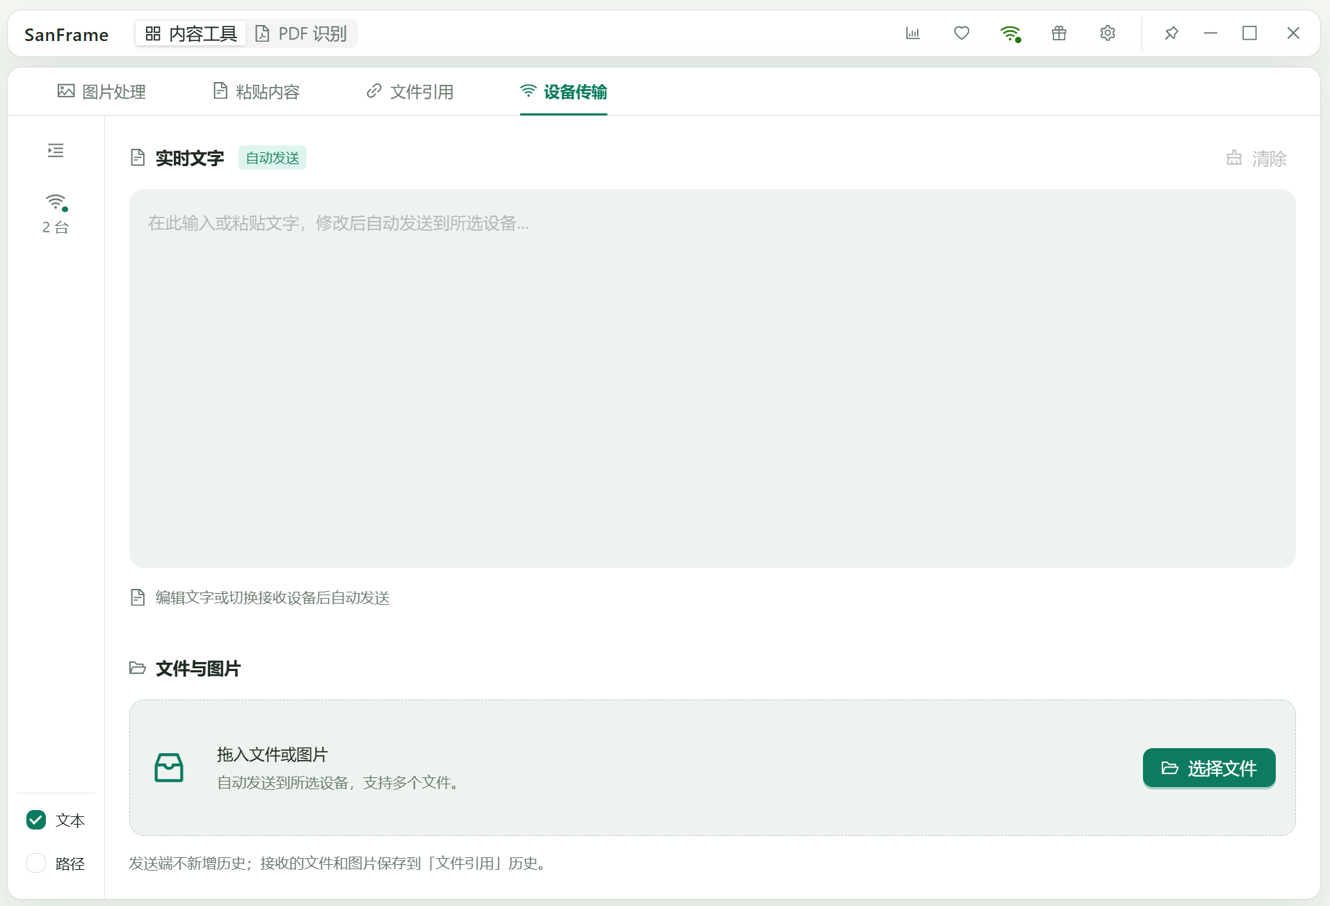Open the 文件引用 tab
The height and width of the screenshot is (906, 1330).
click(x=410, y=92)
